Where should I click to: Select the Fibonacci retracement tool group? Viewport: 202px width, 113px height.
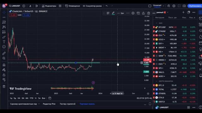tap(4, 22)
